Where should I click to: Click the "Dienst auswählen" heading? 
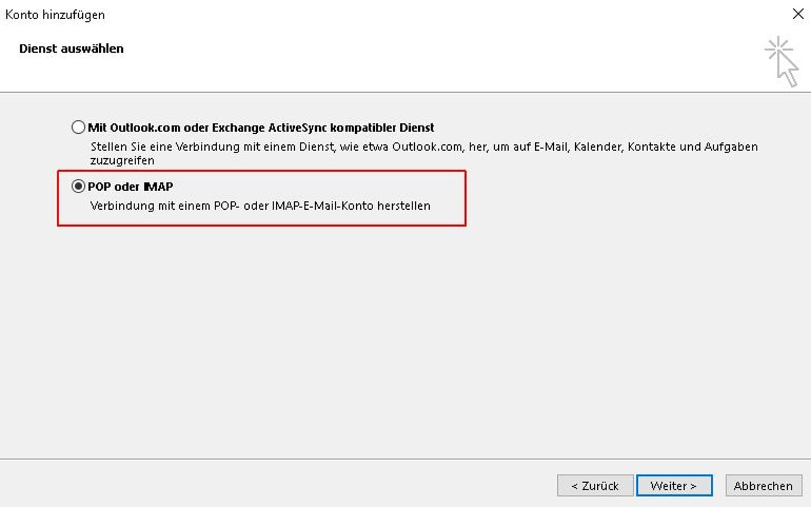tap(71, 49)
